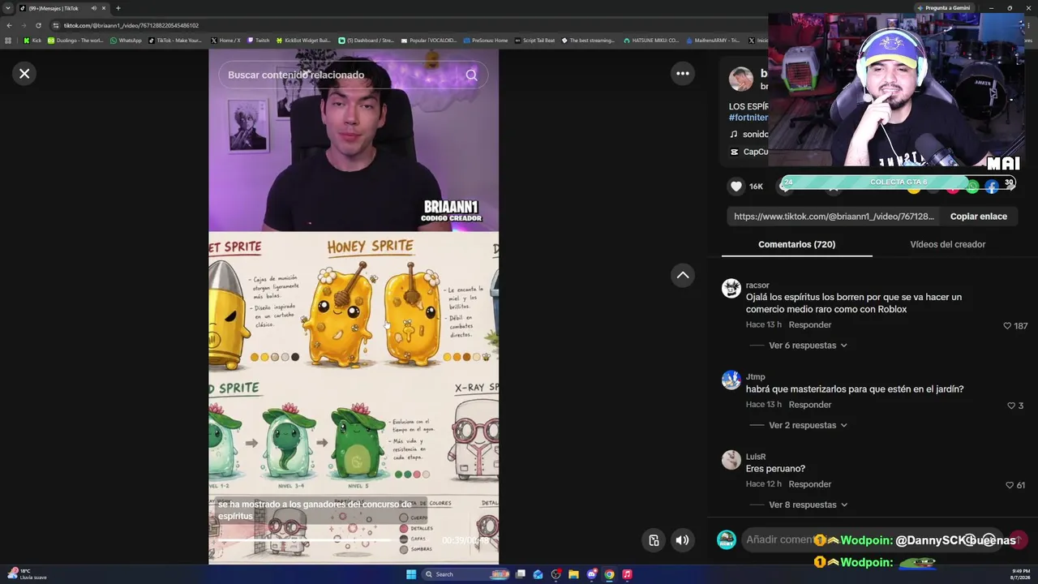This screenshot has height=584, width=1038.
Task: Open the '(5) Dashboard / Stre...' bookmark
Action: tap(366, 41)
